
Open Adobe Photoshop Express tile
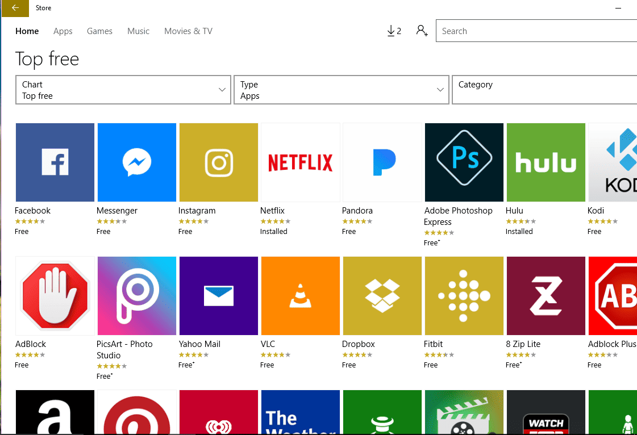[464, 162]
